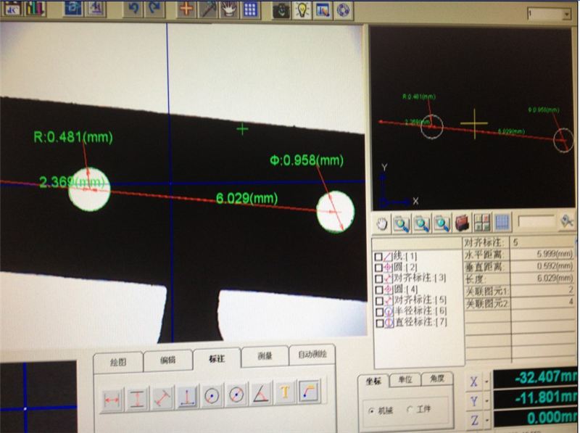Screen dimensions: 580x433
Task: Click the undo arrow in the top toolbar
Action: coord(133,9)
